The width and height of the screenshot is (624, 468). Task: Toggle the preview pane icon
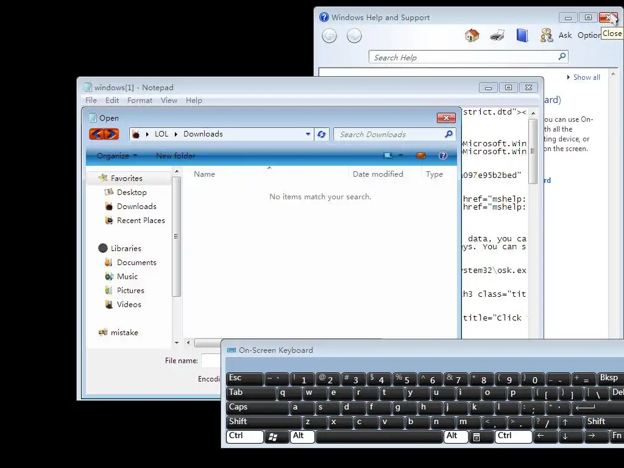coord(421,155)
